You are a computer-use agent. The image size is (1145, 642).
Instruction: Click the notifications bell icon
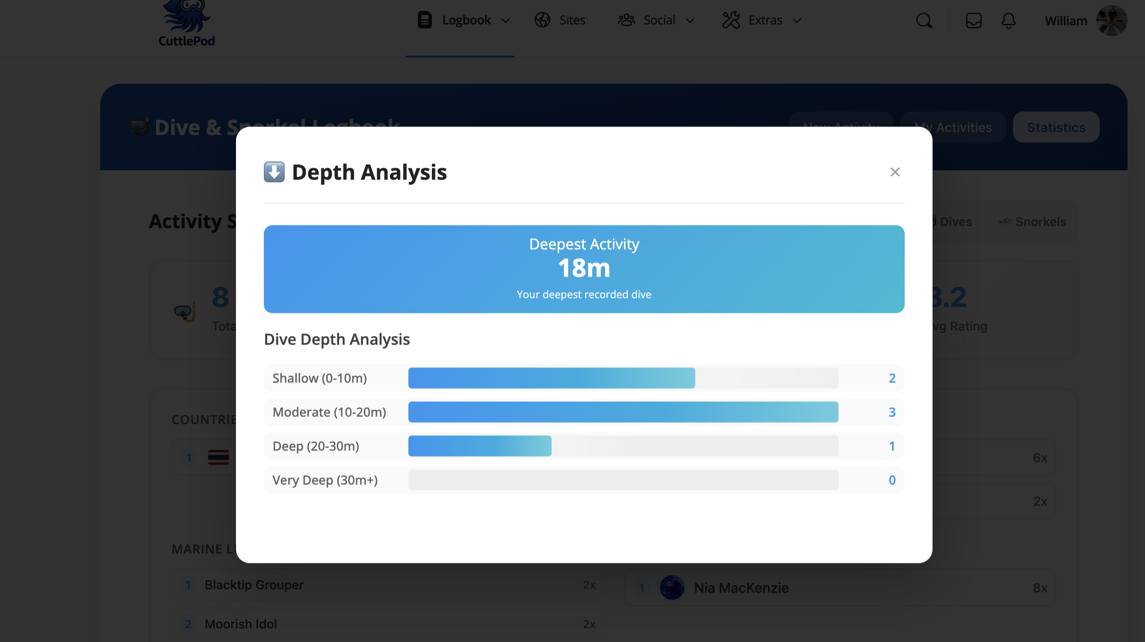point(1008,21)
